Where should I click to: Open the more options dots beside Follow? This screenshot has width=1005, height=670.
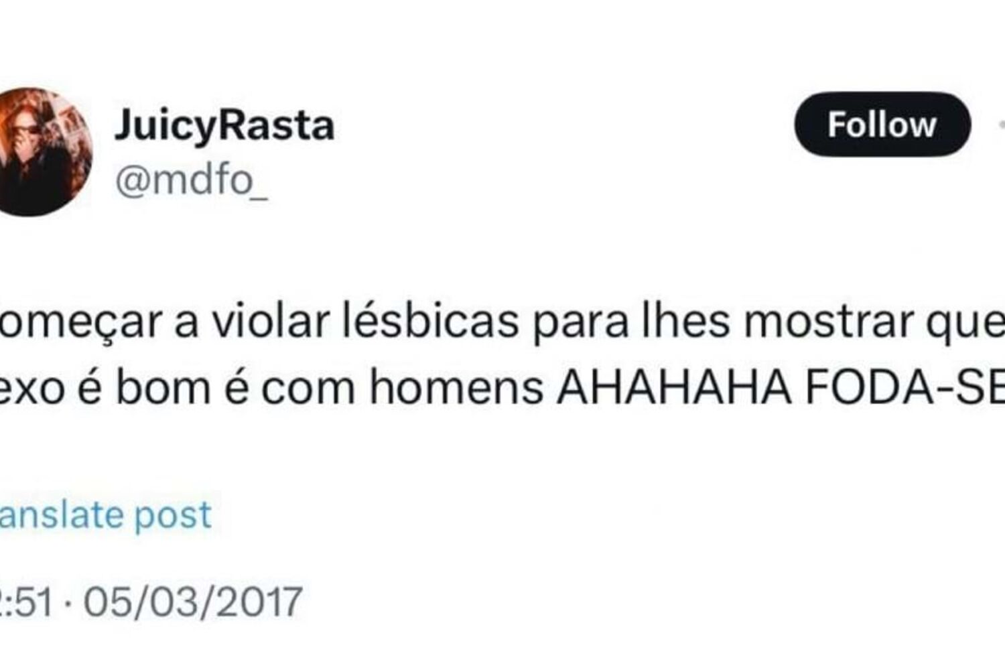[x=1001, y=125]
